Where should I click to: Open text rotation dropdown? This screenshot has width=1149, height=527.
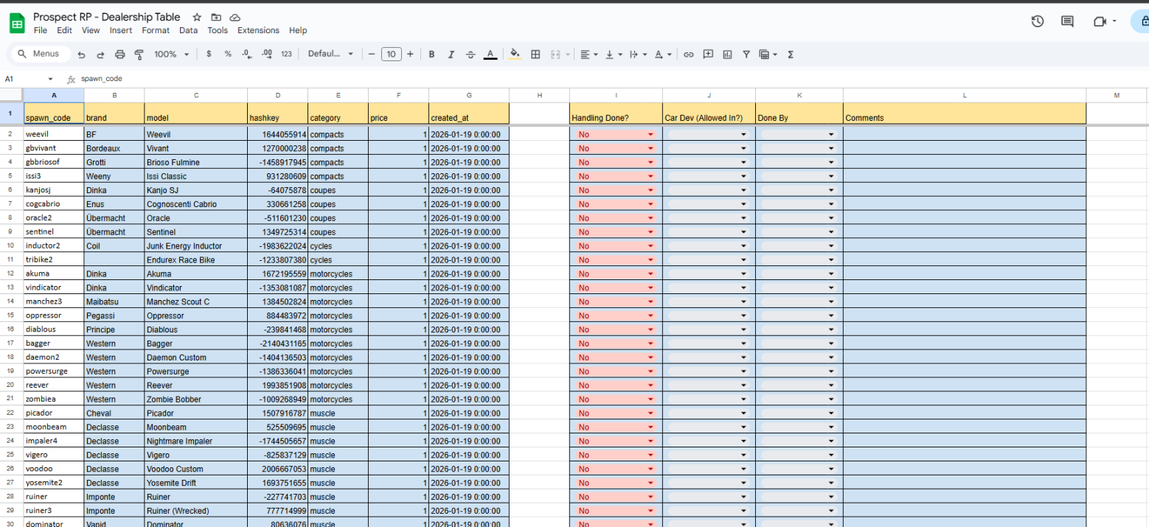tap(663, 55)
